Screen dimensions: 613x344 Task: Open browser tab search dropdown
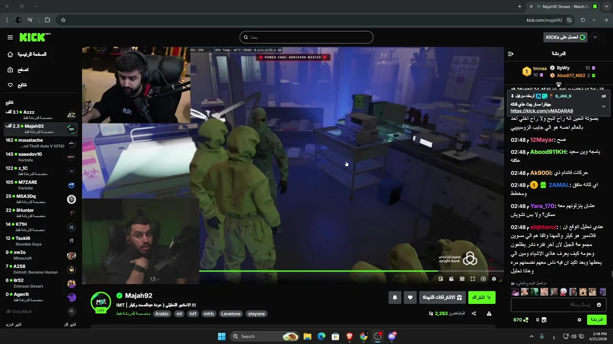pos(605,7)
